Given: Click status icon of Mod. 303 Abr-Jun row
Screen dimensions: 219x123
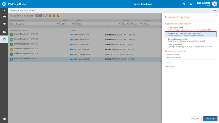Looking at the screenshot, I should click(11, 59).
